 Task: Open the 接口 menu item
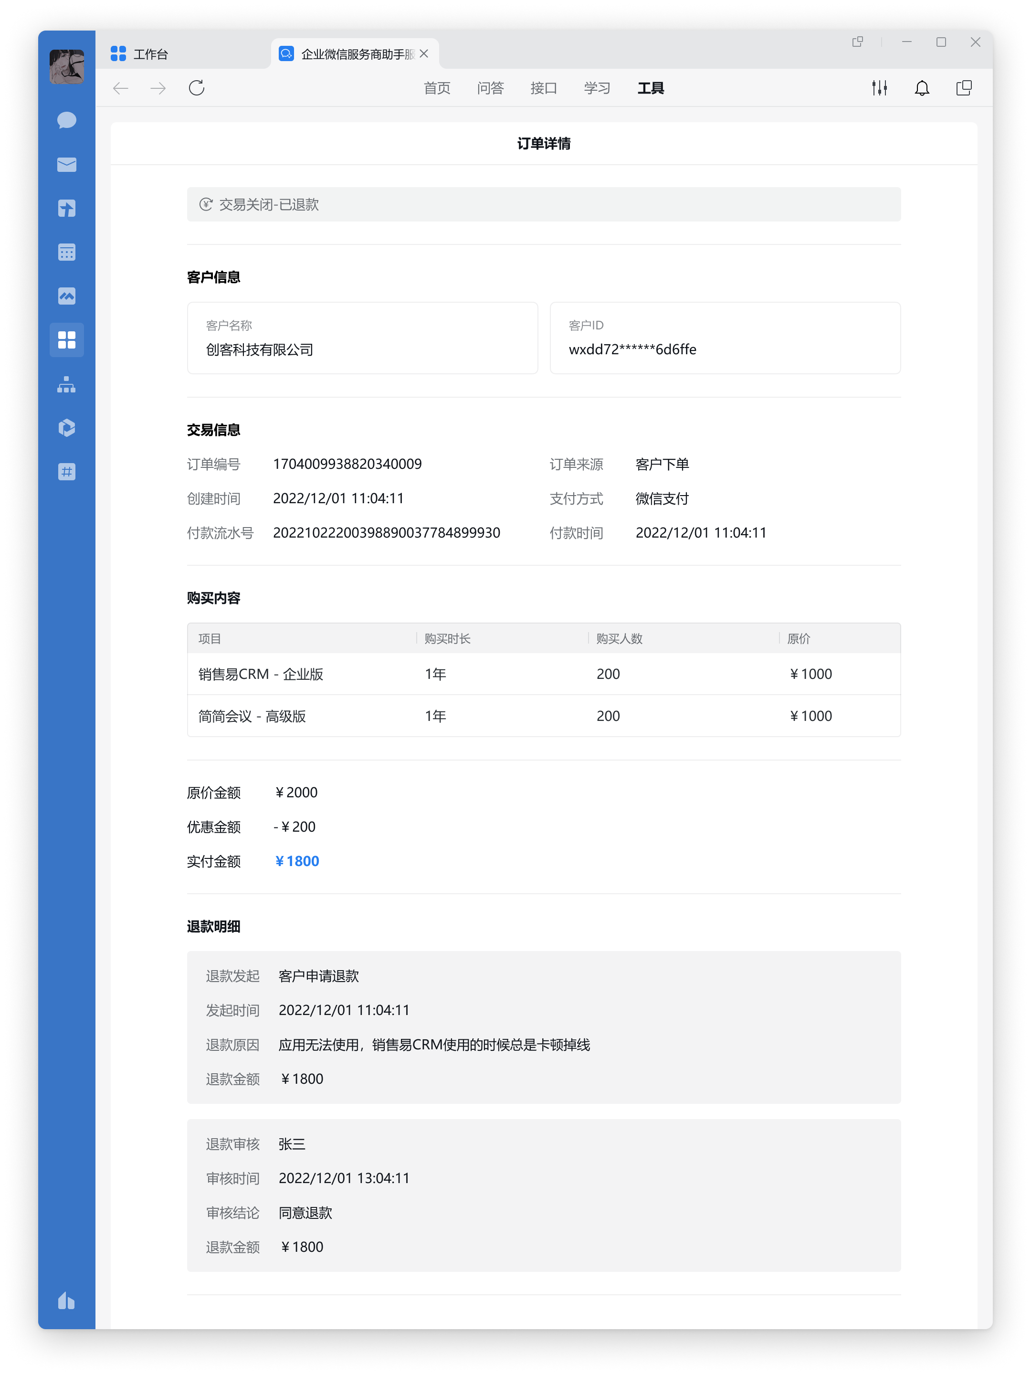(544, 88)
